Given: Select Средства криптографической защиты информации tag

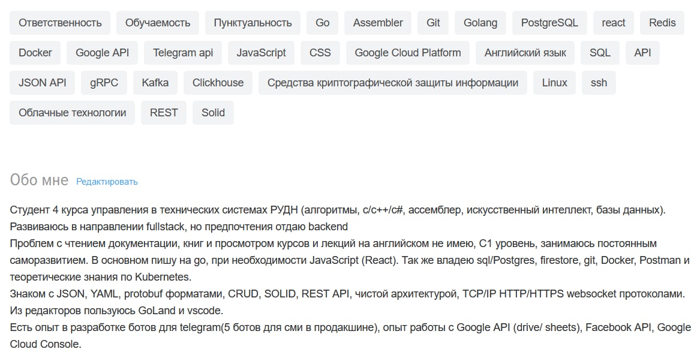Looking at the screenshot, I should click(x=393, y=83).
